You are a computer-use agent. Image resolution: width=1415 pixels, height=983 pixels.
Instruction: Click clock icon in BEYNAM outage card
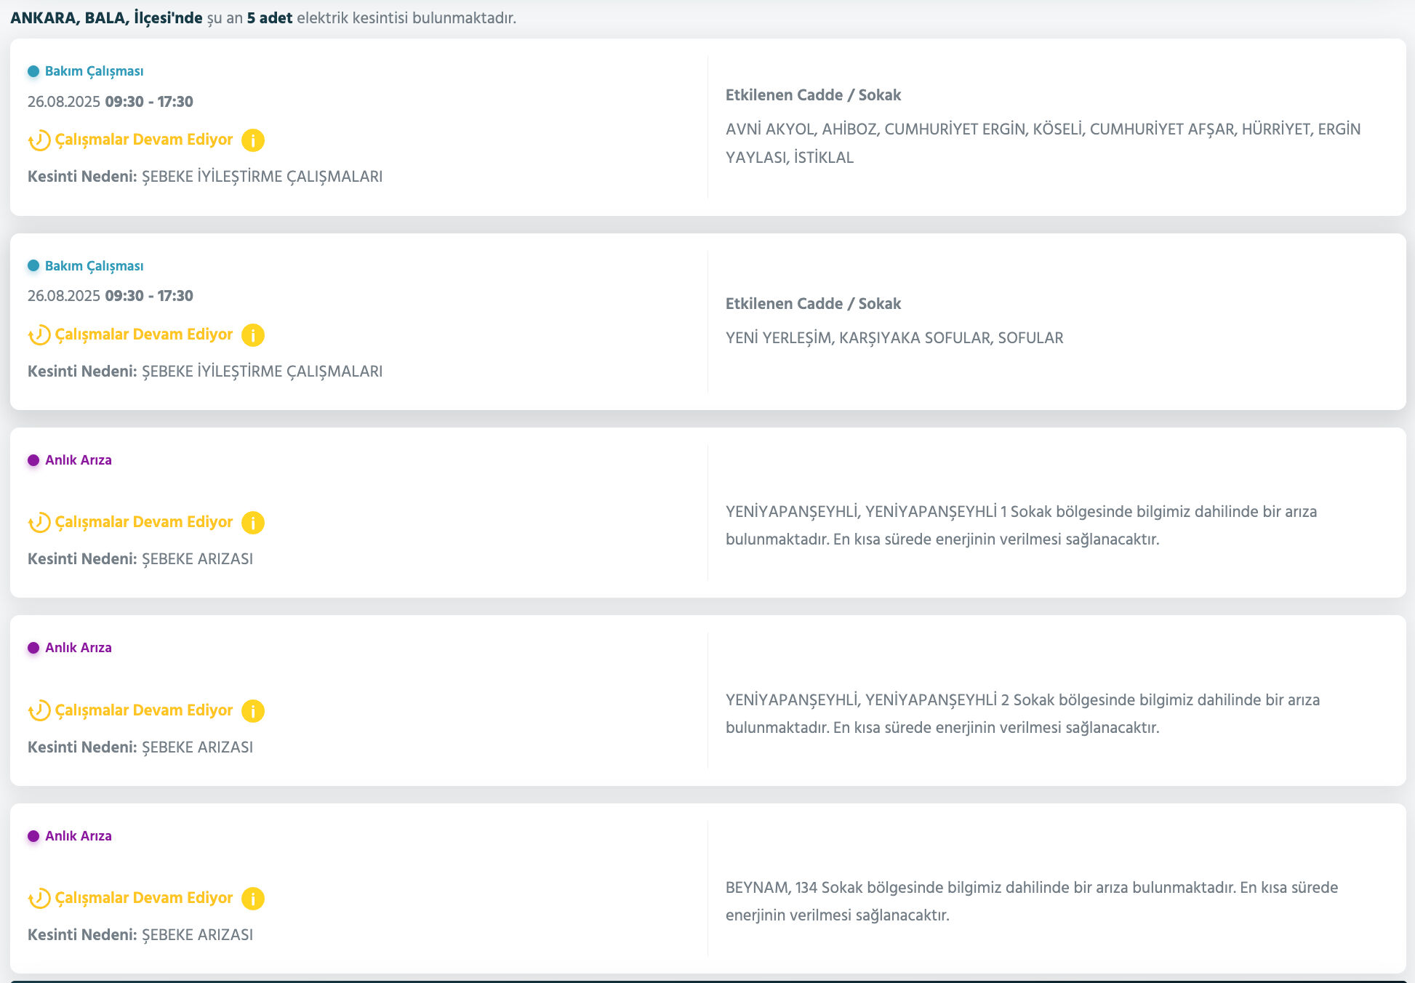[x=39, y=899]
